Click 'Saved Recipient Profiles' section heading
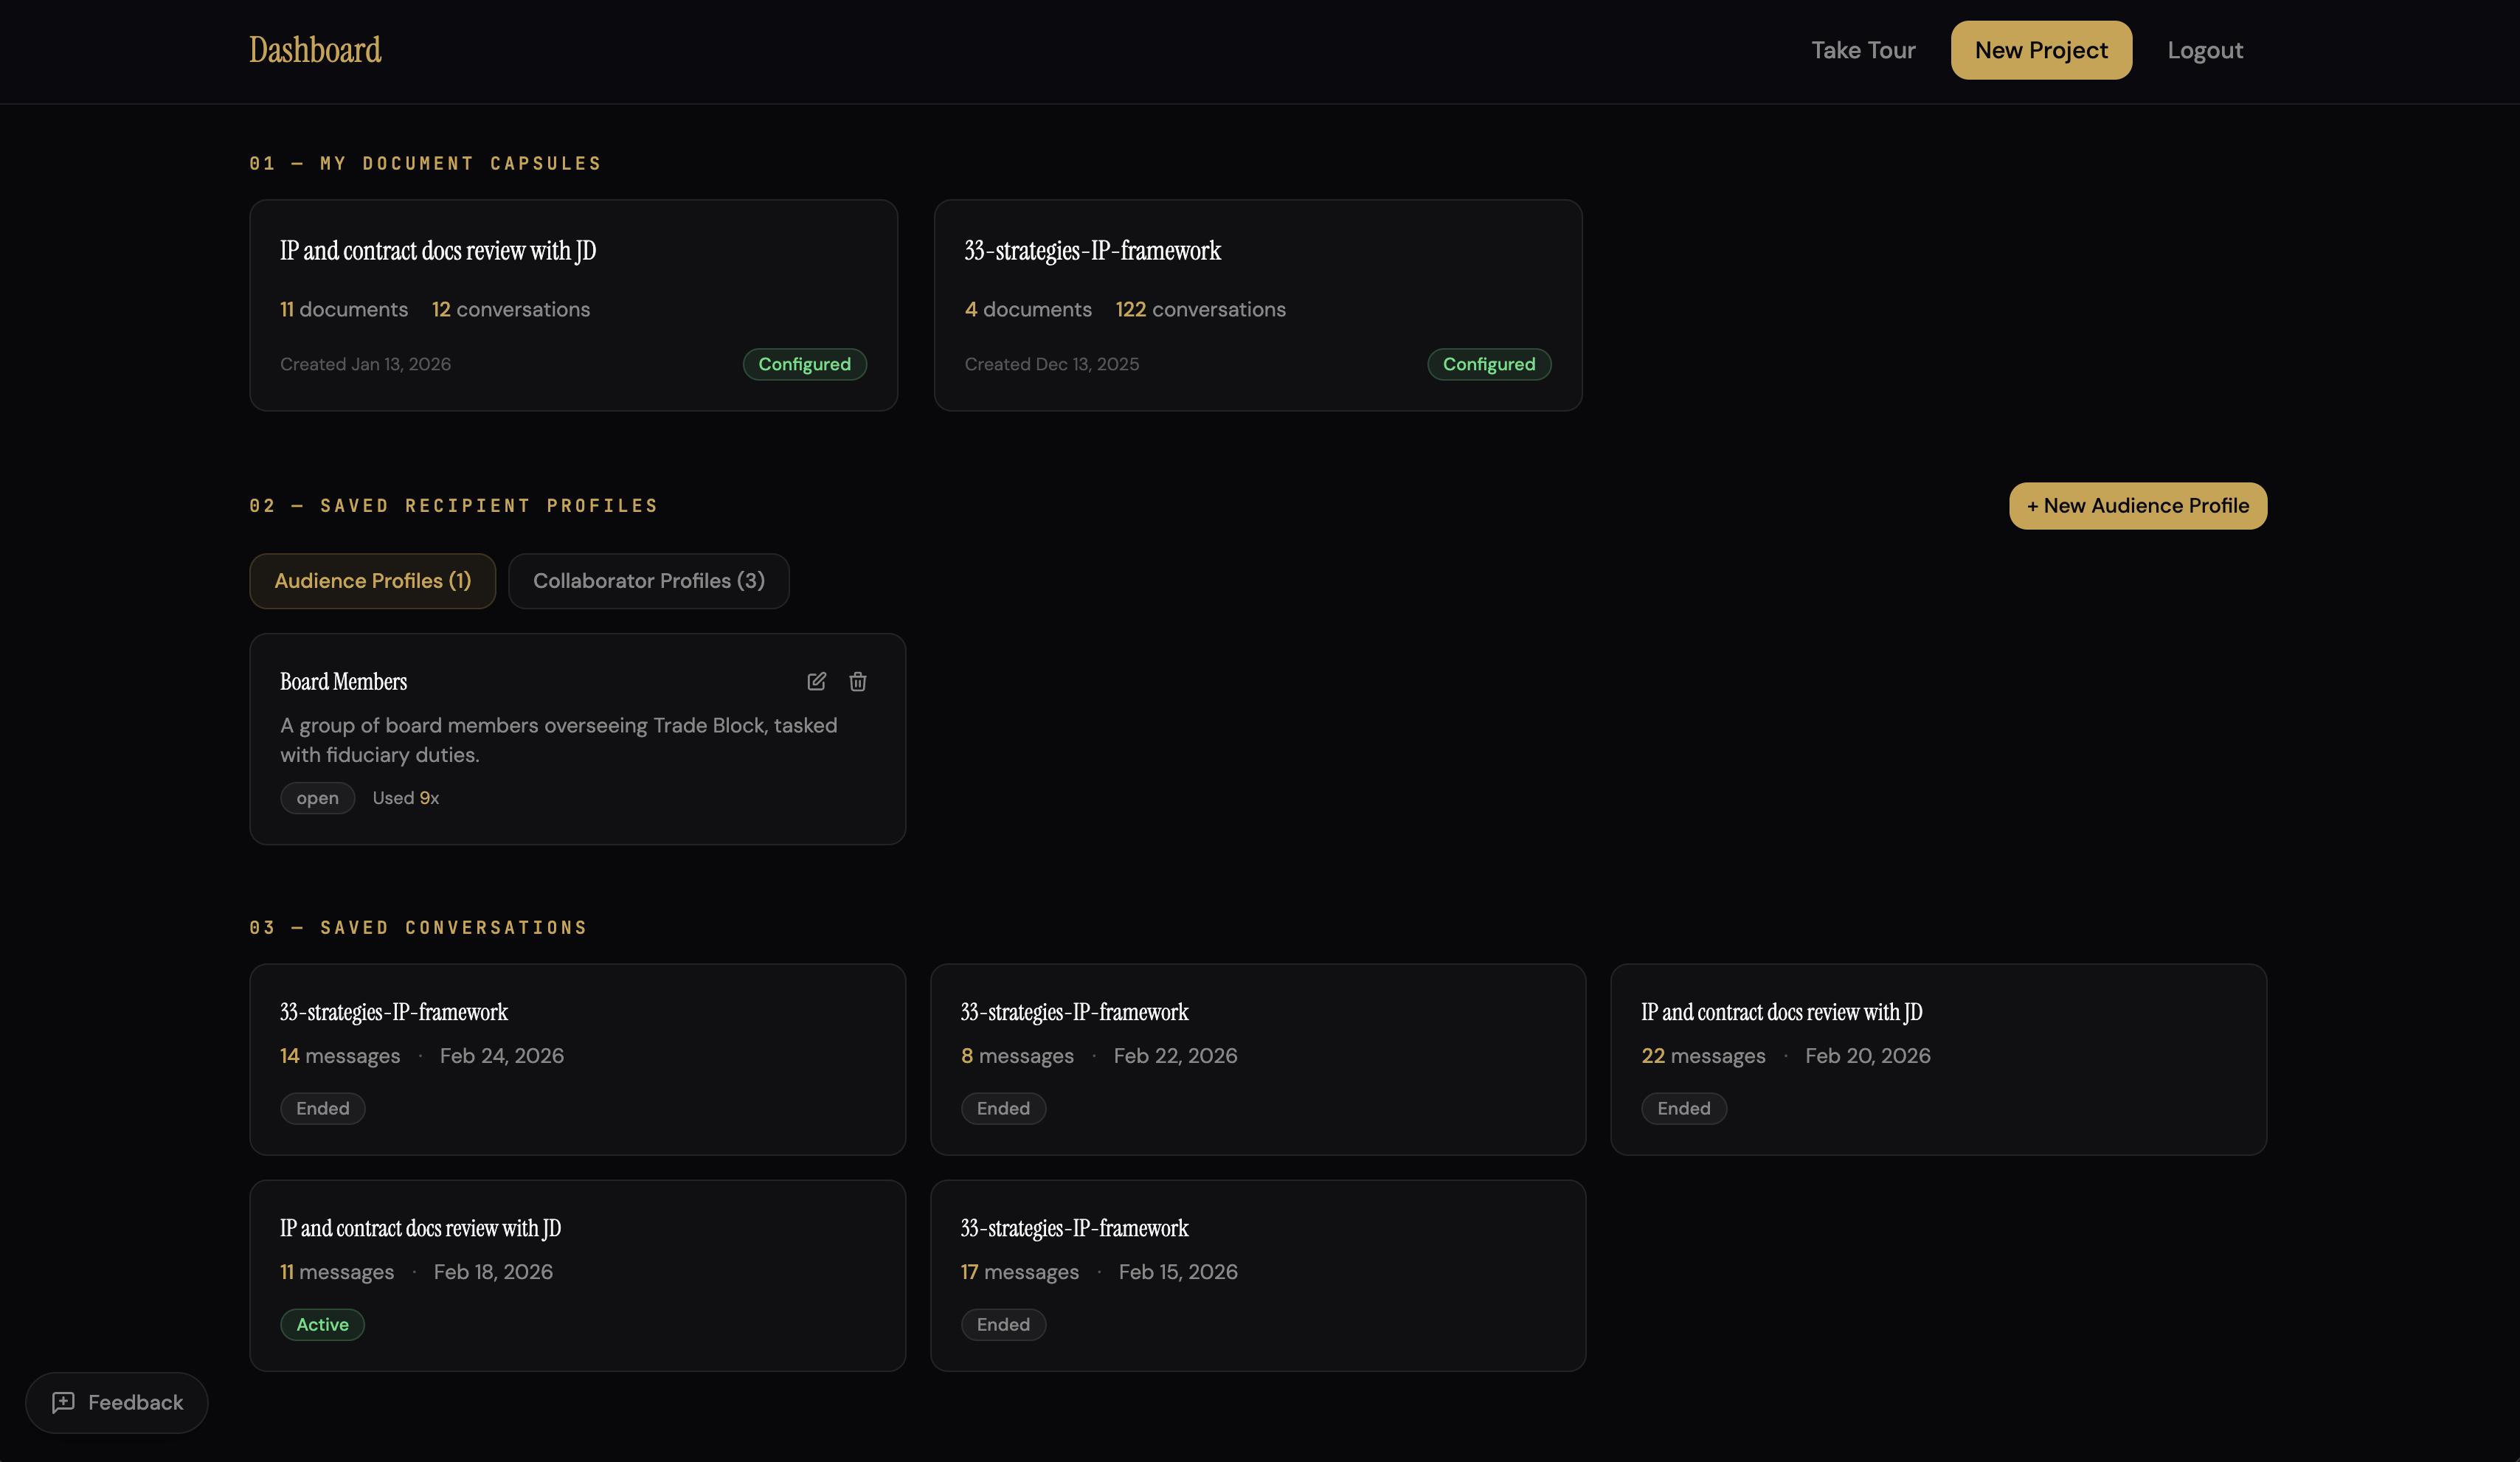The width and height of the screenshot is (2520, 1462). (454, 506)
